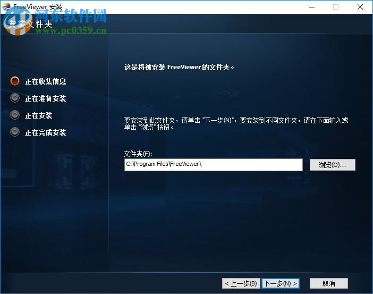Click FreeViewer installer title bar icon
Image resolution: width=373 pixels, height=294 pixels.
tap(6, 6)
